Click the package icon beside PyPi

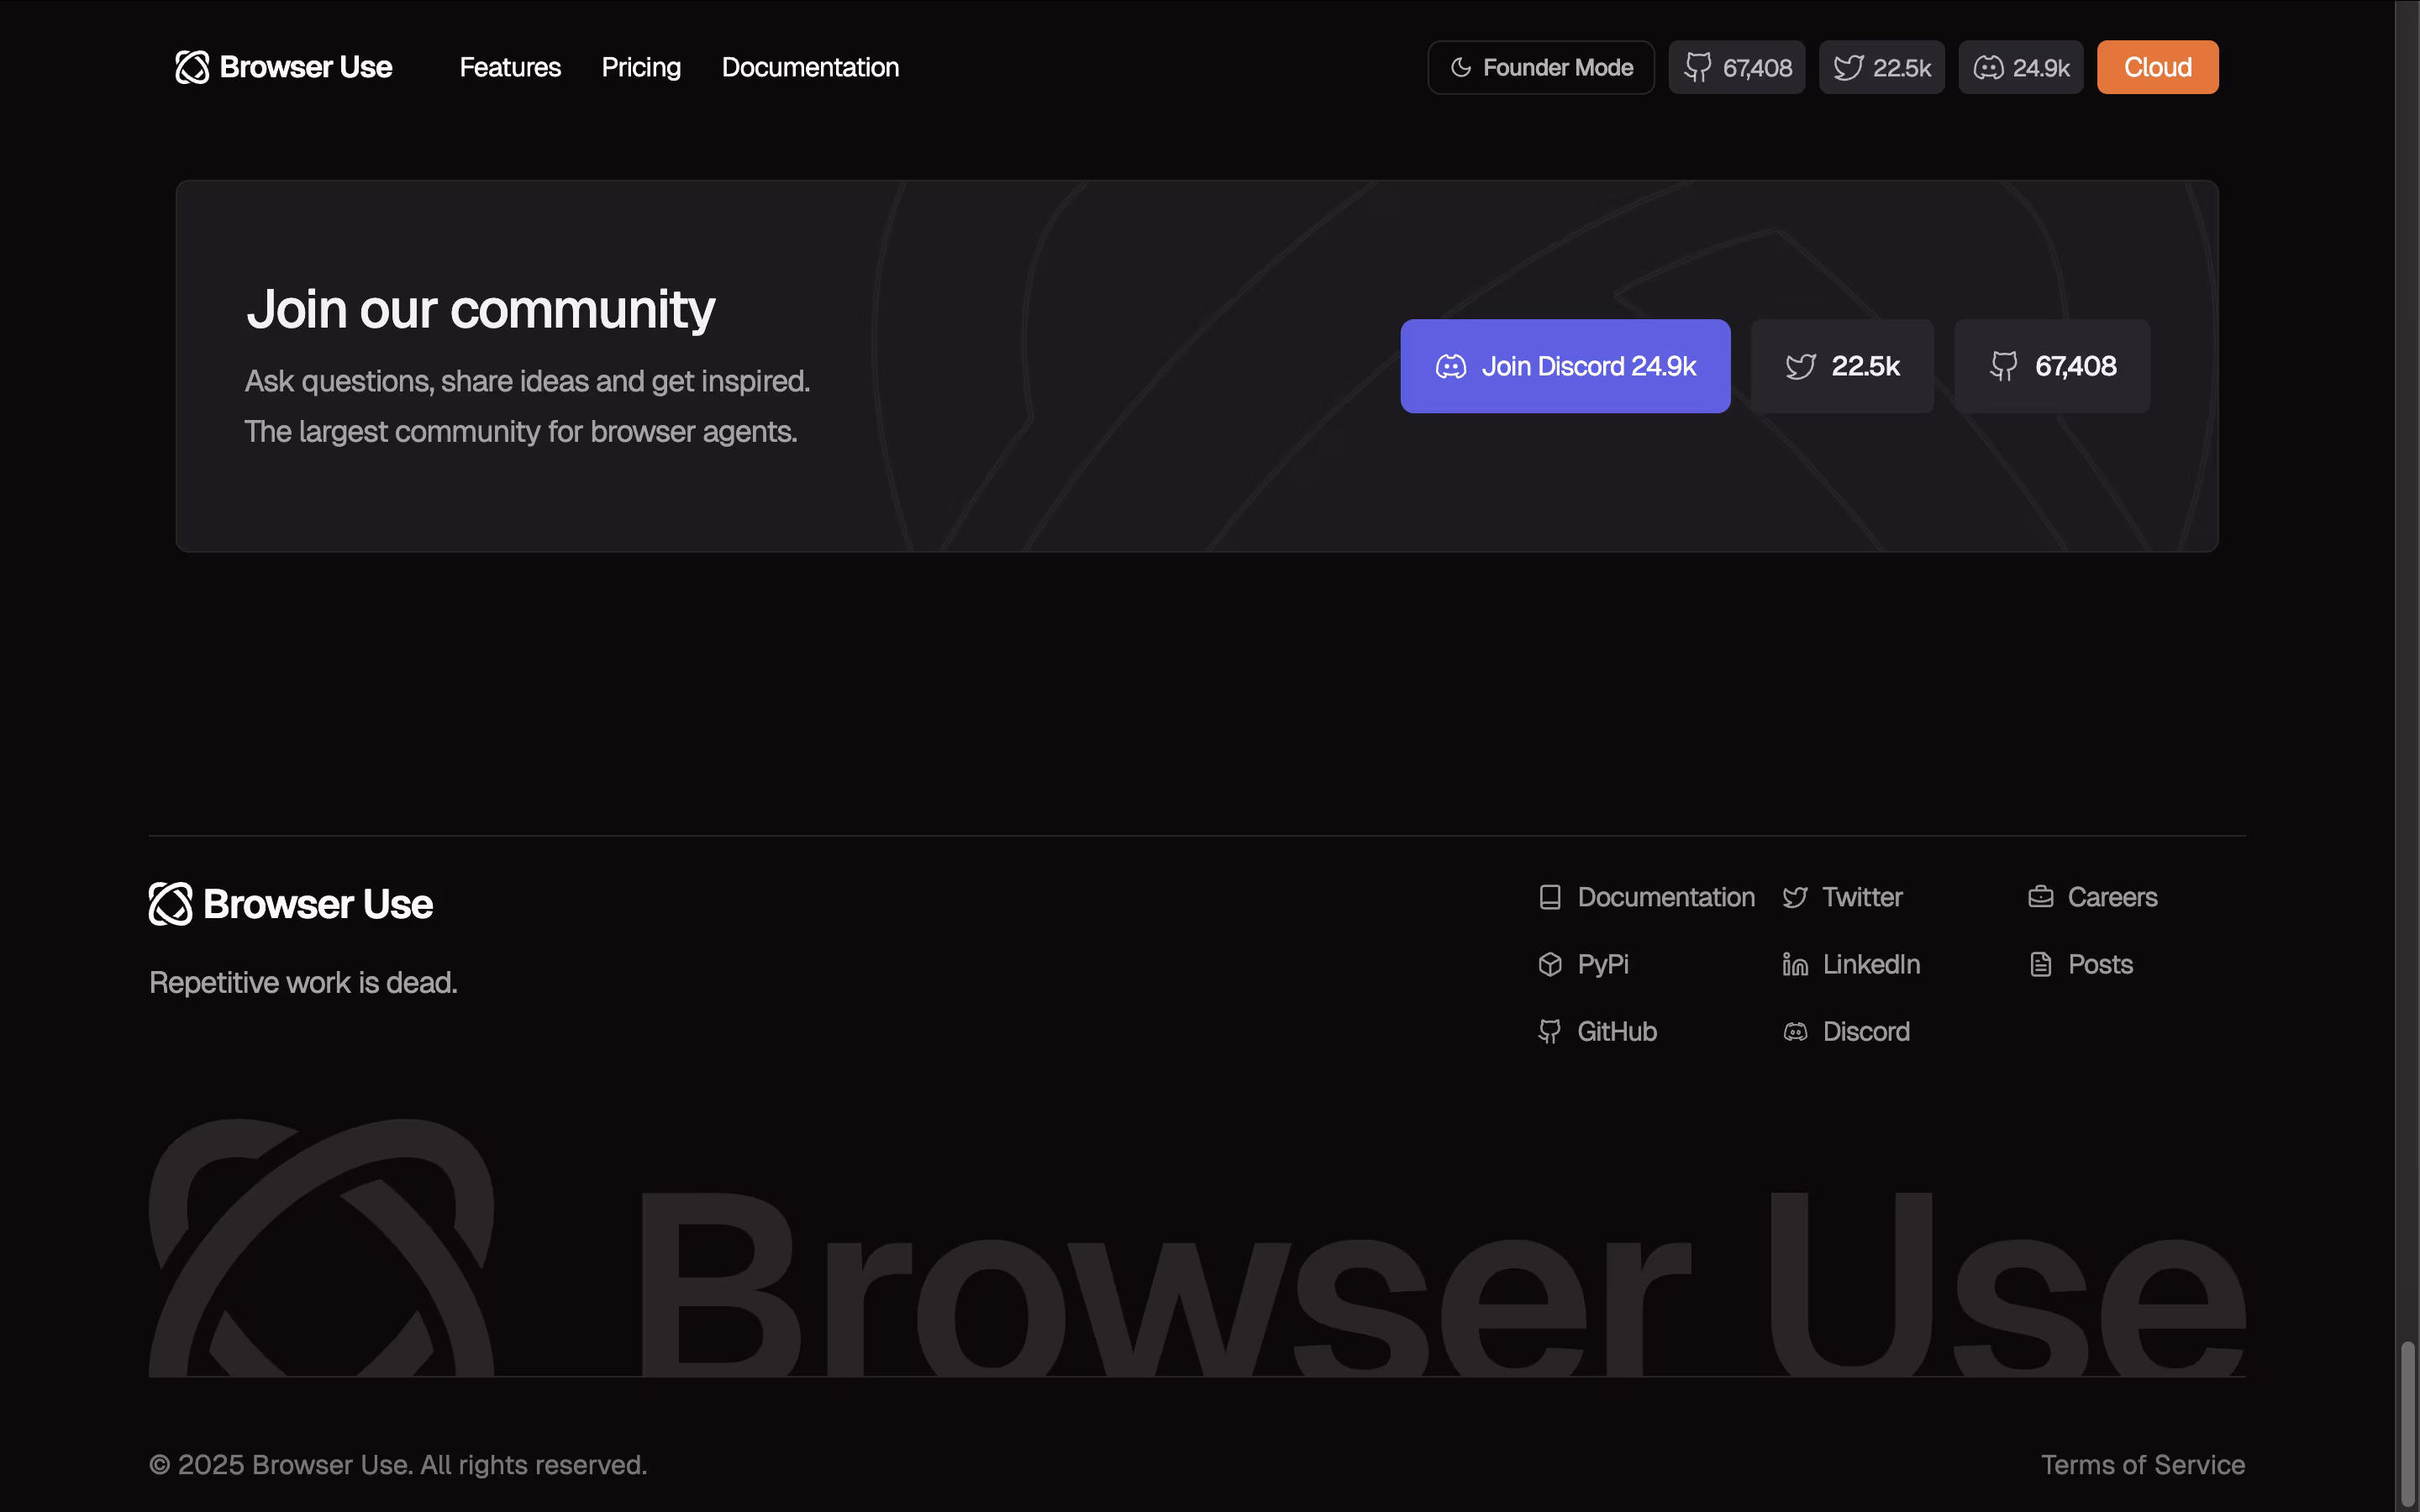click(x=1550, y=964)
